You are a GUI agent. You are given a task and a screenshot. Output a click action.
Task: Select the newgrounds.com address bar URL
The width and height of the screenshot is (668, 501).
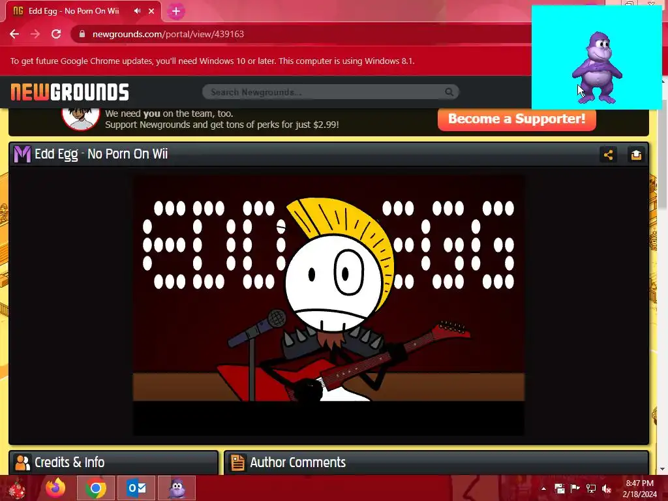click(168, 34)
